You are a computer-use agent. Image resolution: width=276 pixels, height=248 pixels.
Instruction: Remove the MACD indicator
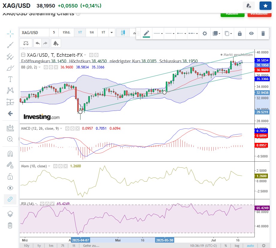78,128
